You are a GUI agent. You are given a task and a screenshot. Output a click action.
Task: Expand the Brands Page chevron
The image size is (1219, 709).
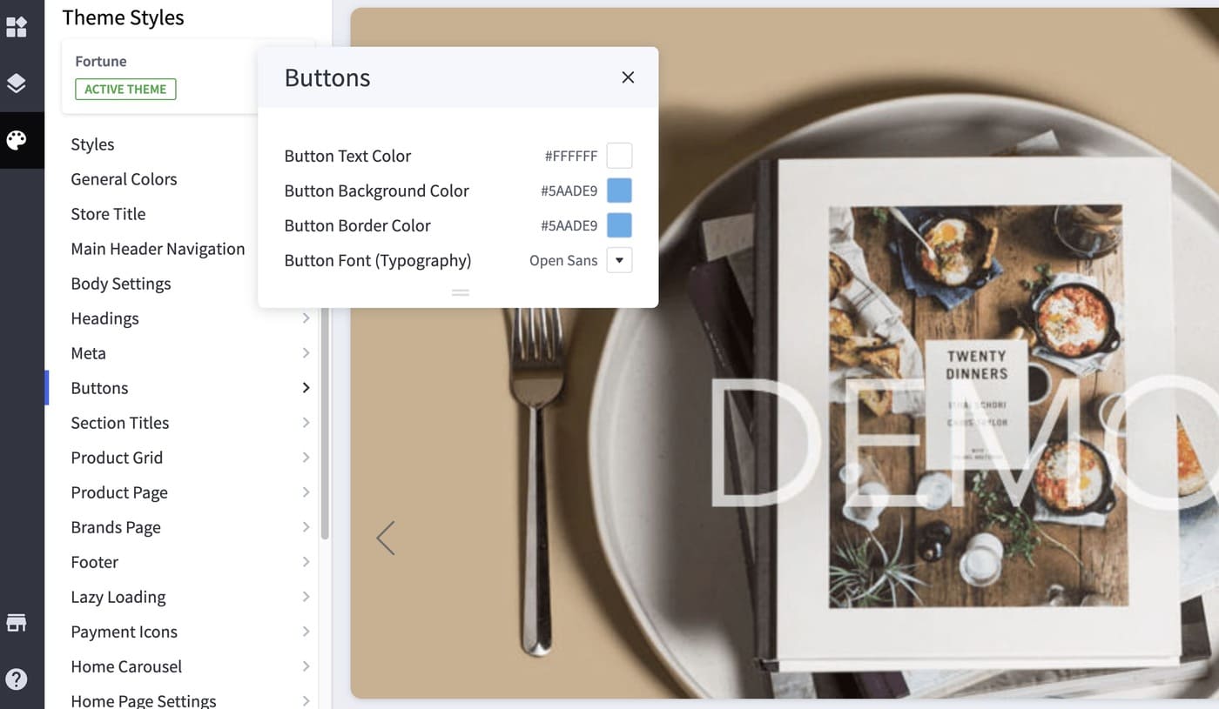coord(306,527)
